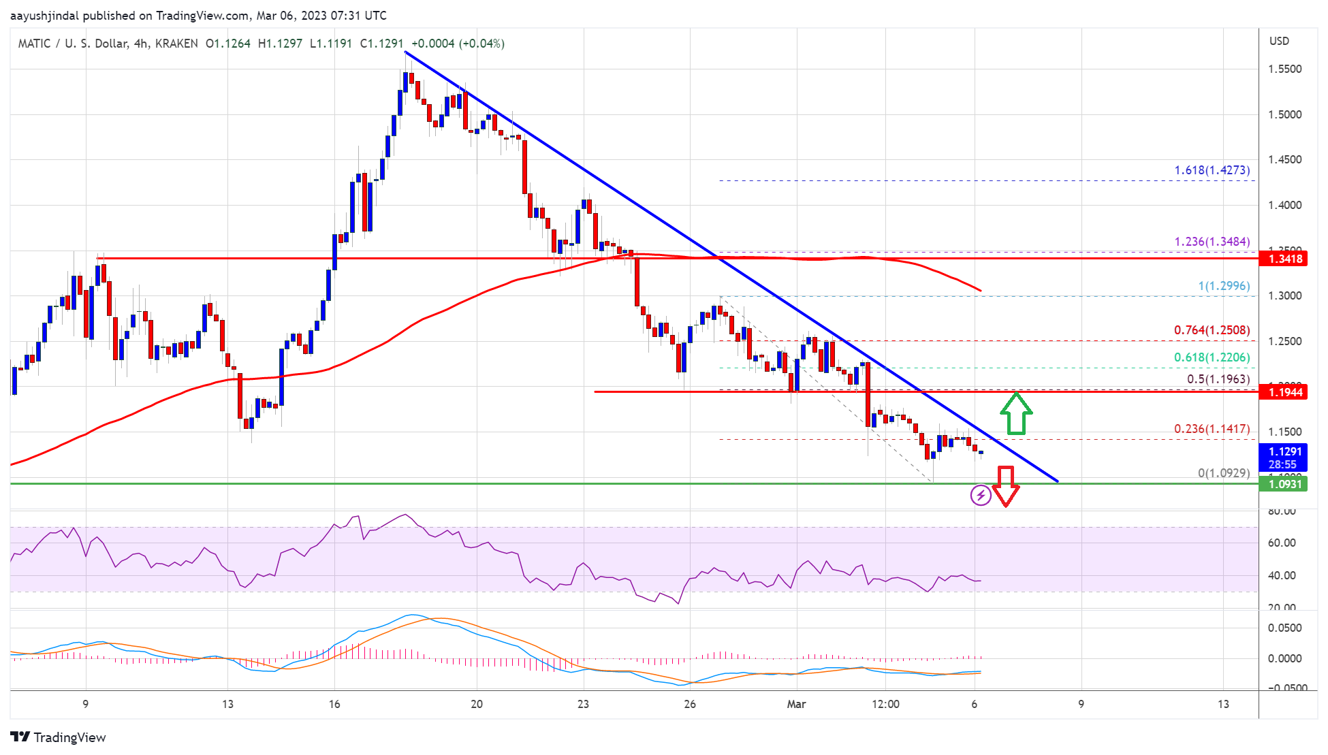
Task: Click the MATIC / U. S. Dollar chart title
Action: click(x=73, y=44)
